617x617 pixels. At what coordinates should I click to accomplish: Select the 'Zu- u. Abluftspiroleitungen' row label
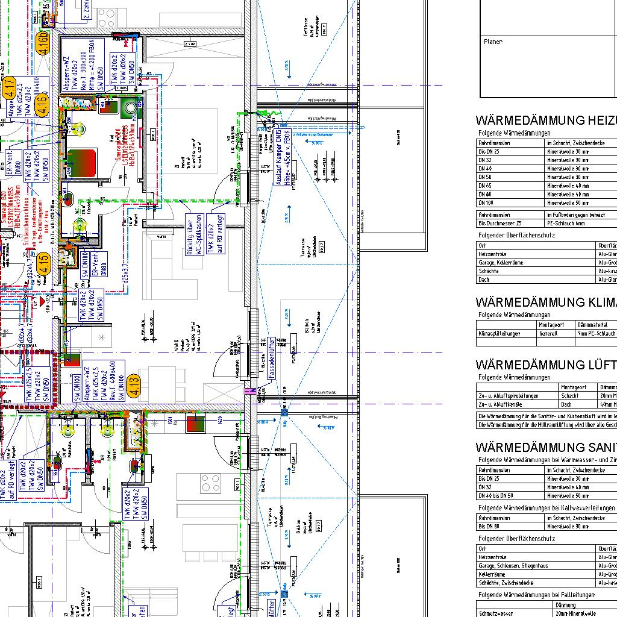517,396
